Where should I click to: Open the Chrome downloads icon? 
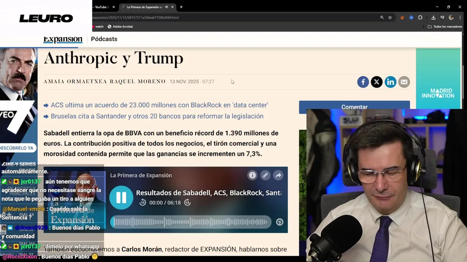pyautogui.click(x=433, y=17)
